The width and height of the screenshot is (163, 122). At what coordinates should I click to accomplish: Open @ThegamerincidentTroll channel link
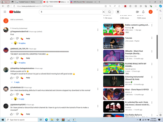(19, 32)
